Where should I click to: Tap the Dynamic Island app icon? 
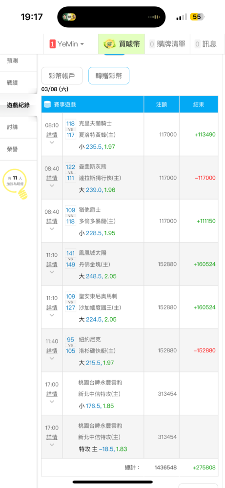tap(70, 17)
